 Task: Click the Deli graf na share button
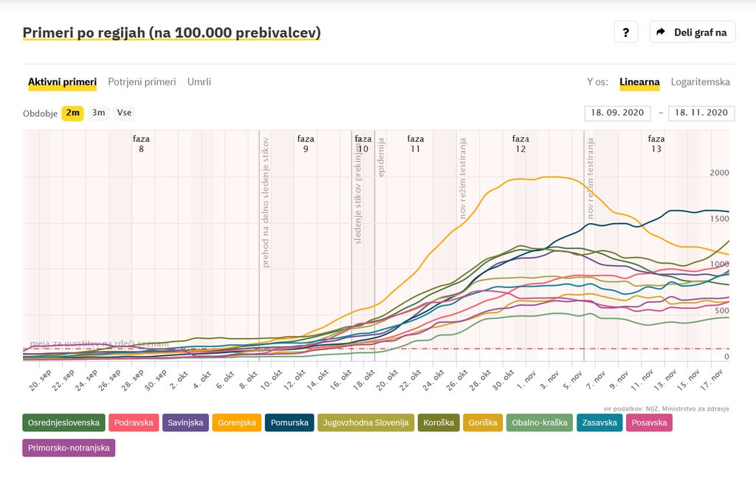[692, 32]
